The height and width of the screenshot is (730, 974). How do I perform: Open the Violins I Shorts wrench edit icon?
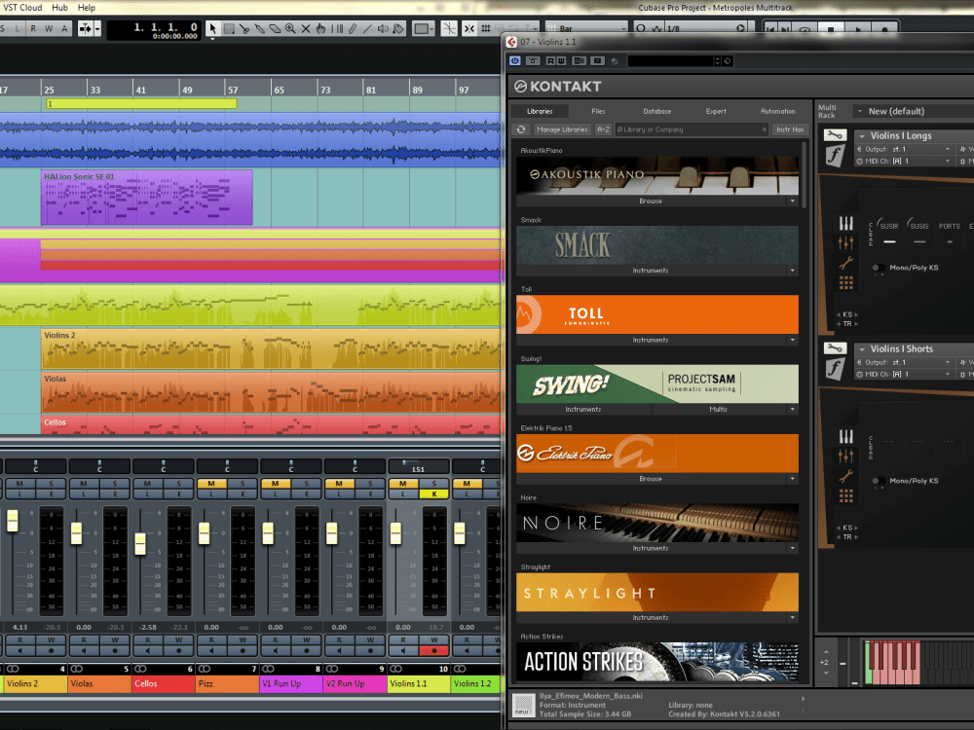835,348
